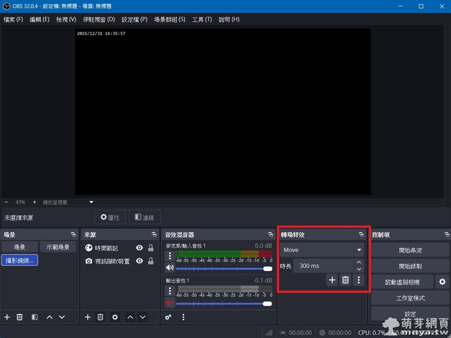Add a new transition with plus icon
The image size is (451, 338).
pyautogui.click(x=332, y=280)
